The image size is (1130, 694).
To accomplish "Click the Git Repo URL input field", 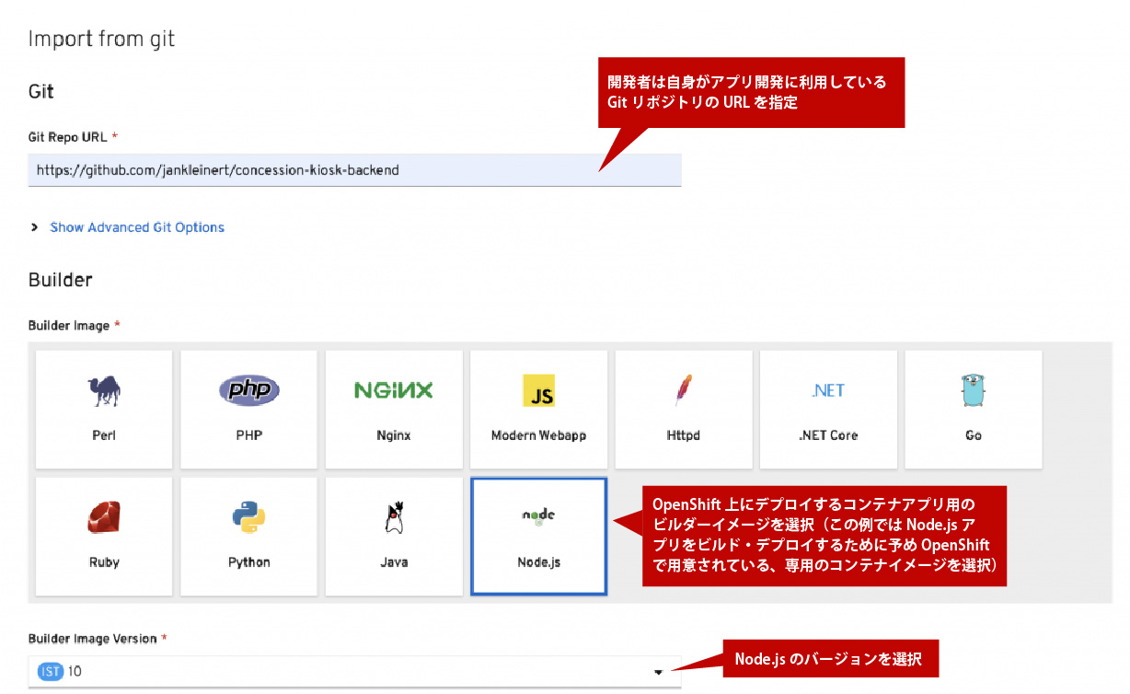I will coord(354,170).
